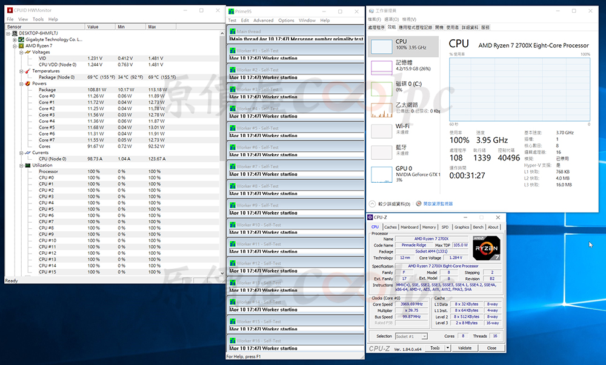Collapse the Voltages tree node
The width and height of the screenshot is (606, 365).
21,52
